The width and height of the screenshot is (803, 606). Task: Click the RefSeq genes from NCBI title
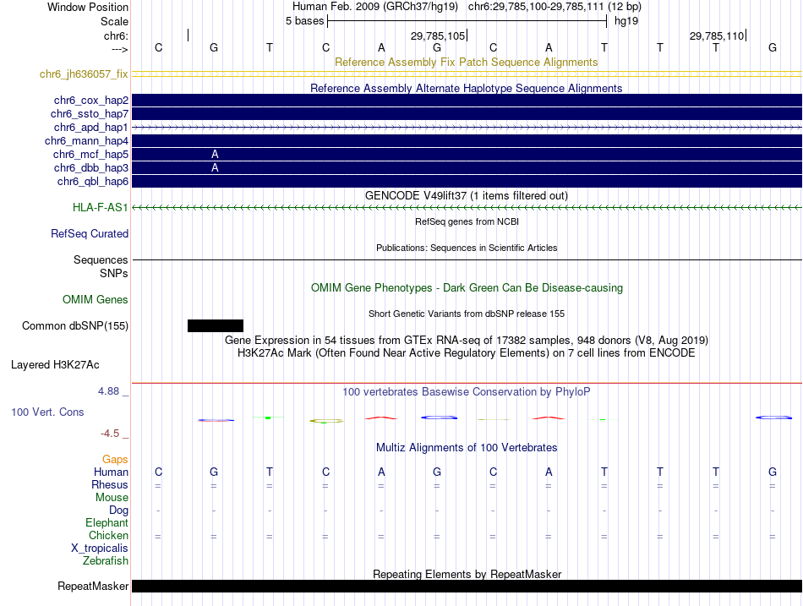point(467,221)
